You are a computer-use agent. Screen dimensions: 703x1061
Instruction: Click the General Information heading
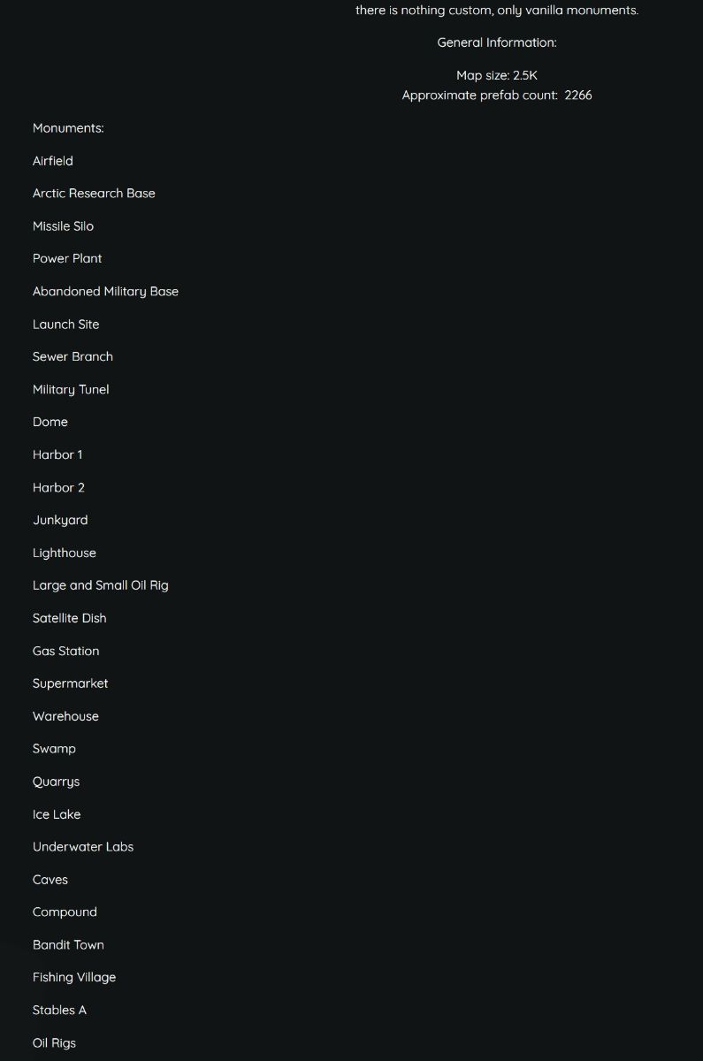coord(497,42)
